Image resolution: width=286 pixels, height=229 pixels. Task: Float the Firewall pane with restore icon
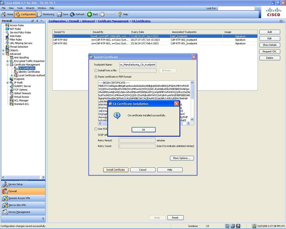pos(33,21)
